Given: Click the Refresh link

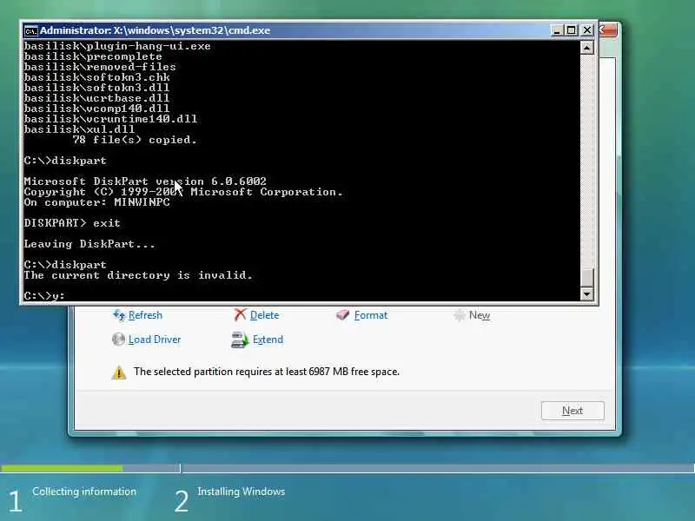Looking at the screenshot, I should (x=145, y=315).
